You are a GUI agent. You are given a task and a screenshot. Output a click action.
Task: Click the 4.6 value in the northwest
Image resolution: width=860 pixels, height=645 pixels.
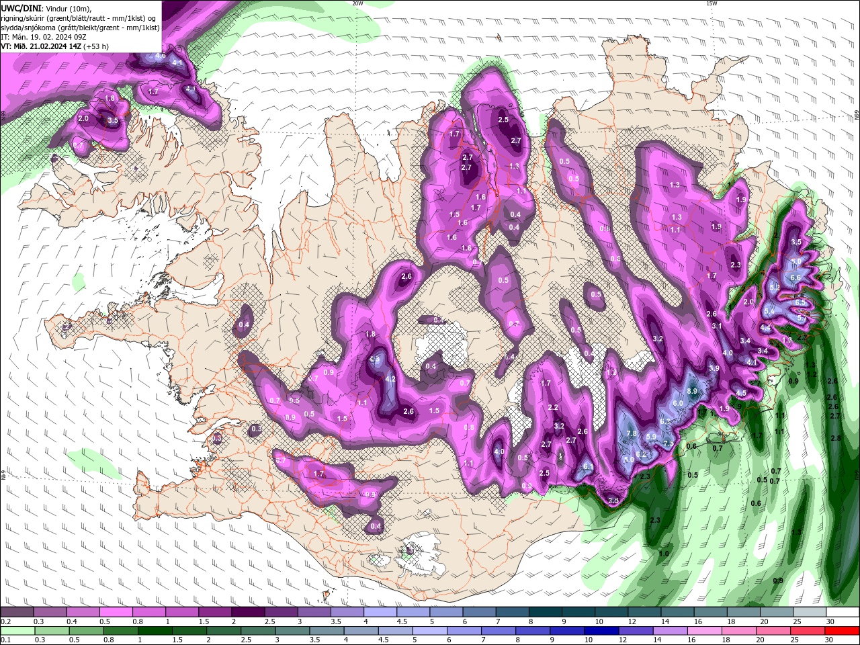pyautogui.click(x=161, y=55)
